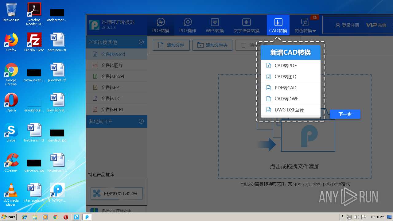Open Opera from the taskbar

[66, 217]
